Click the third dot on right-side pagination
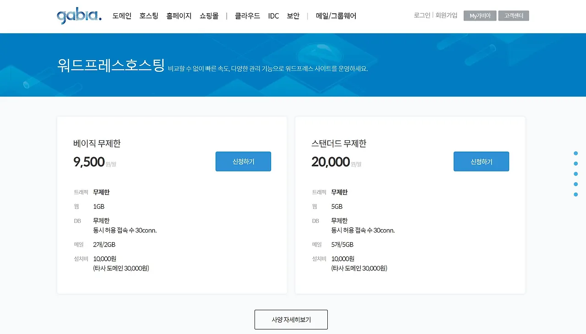Image resolution: width=586 pixels, height=334 pixels. [575, 174]
